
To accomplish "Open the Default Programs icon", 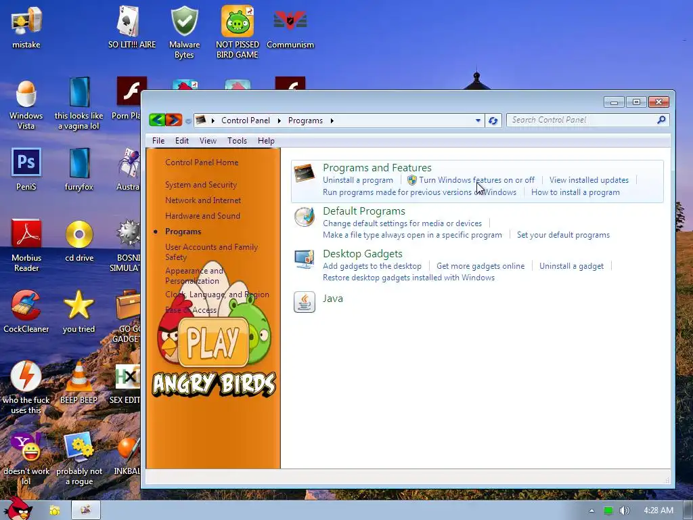I will pos(305,217).
